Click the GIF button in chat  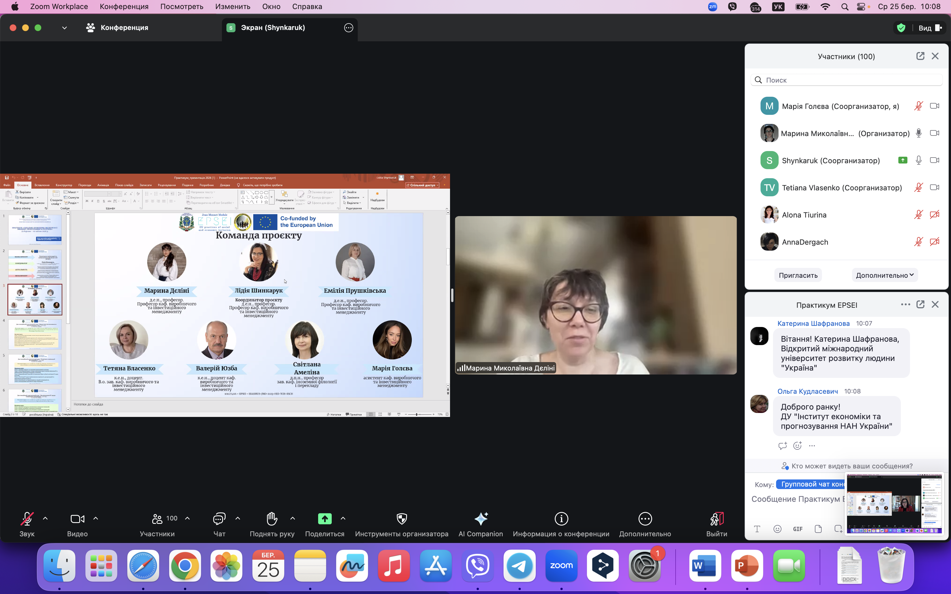tap(797, 529)
